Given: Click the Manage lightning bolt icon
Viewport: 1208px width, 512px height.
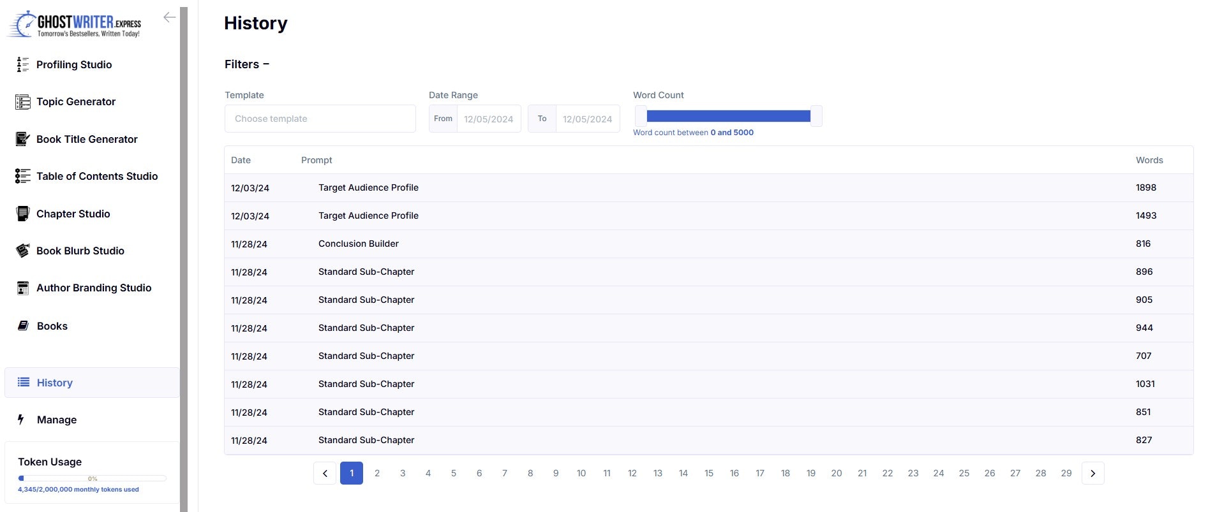Looking at the screenshot, I should [x=21, y=420].
